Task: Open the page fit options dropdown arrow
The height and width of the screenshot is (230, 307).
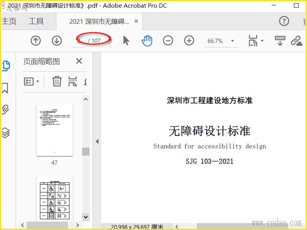Action: point(262,41)
